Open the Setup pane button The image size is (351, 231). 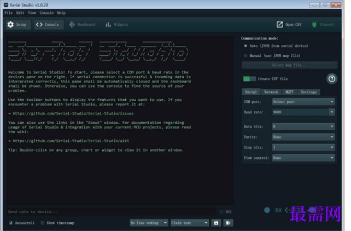coord(18,25)
